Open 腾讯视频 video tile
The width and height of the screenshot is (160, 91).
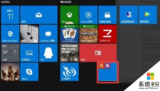148,15
